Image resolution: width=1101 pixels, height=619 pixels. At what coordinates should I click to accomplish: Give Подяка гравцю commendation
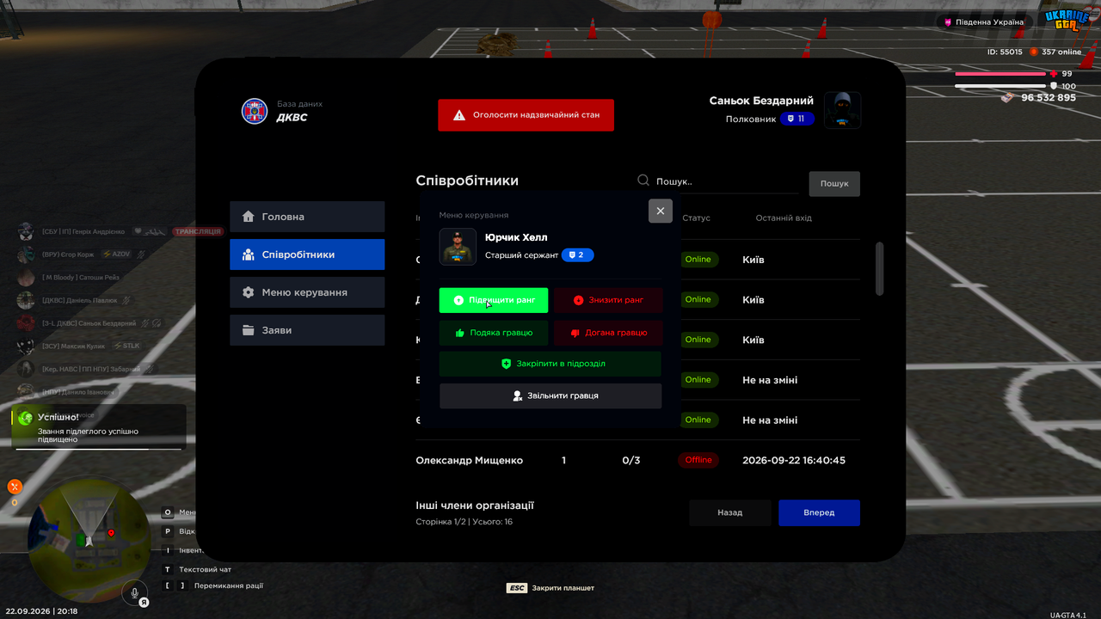coord(494,333)
